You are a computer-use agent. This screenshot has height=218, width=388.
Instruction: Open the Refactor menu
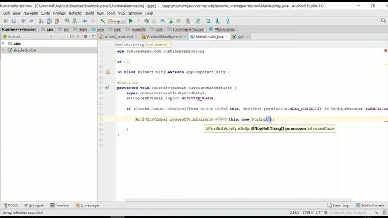(75, 13)
